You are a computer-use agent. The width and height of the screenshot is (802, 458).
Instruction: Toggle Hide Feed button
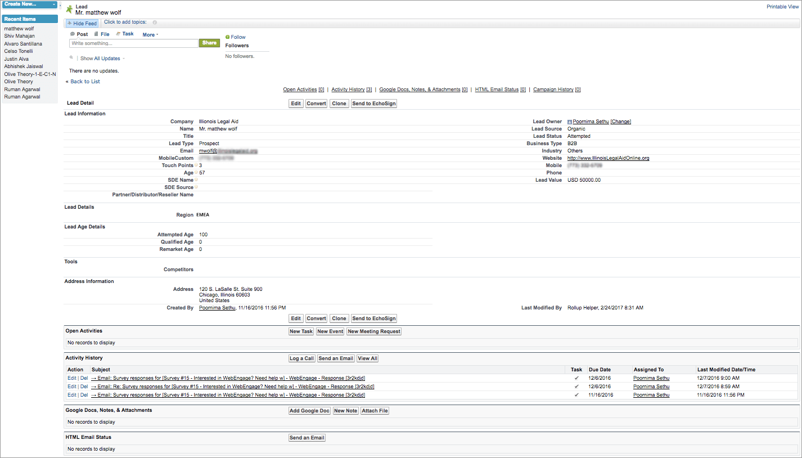point(82,24)
